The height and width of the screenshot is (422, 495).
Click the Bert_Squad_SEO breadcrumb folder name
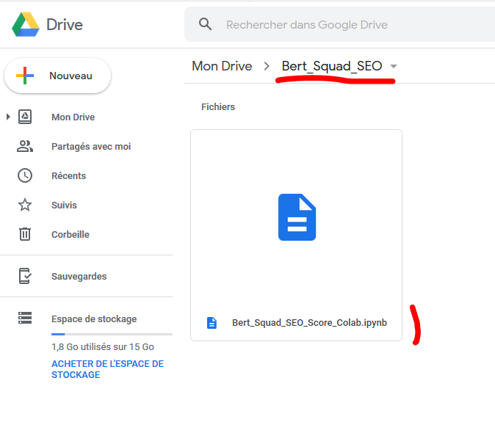[x=332, y=66]
